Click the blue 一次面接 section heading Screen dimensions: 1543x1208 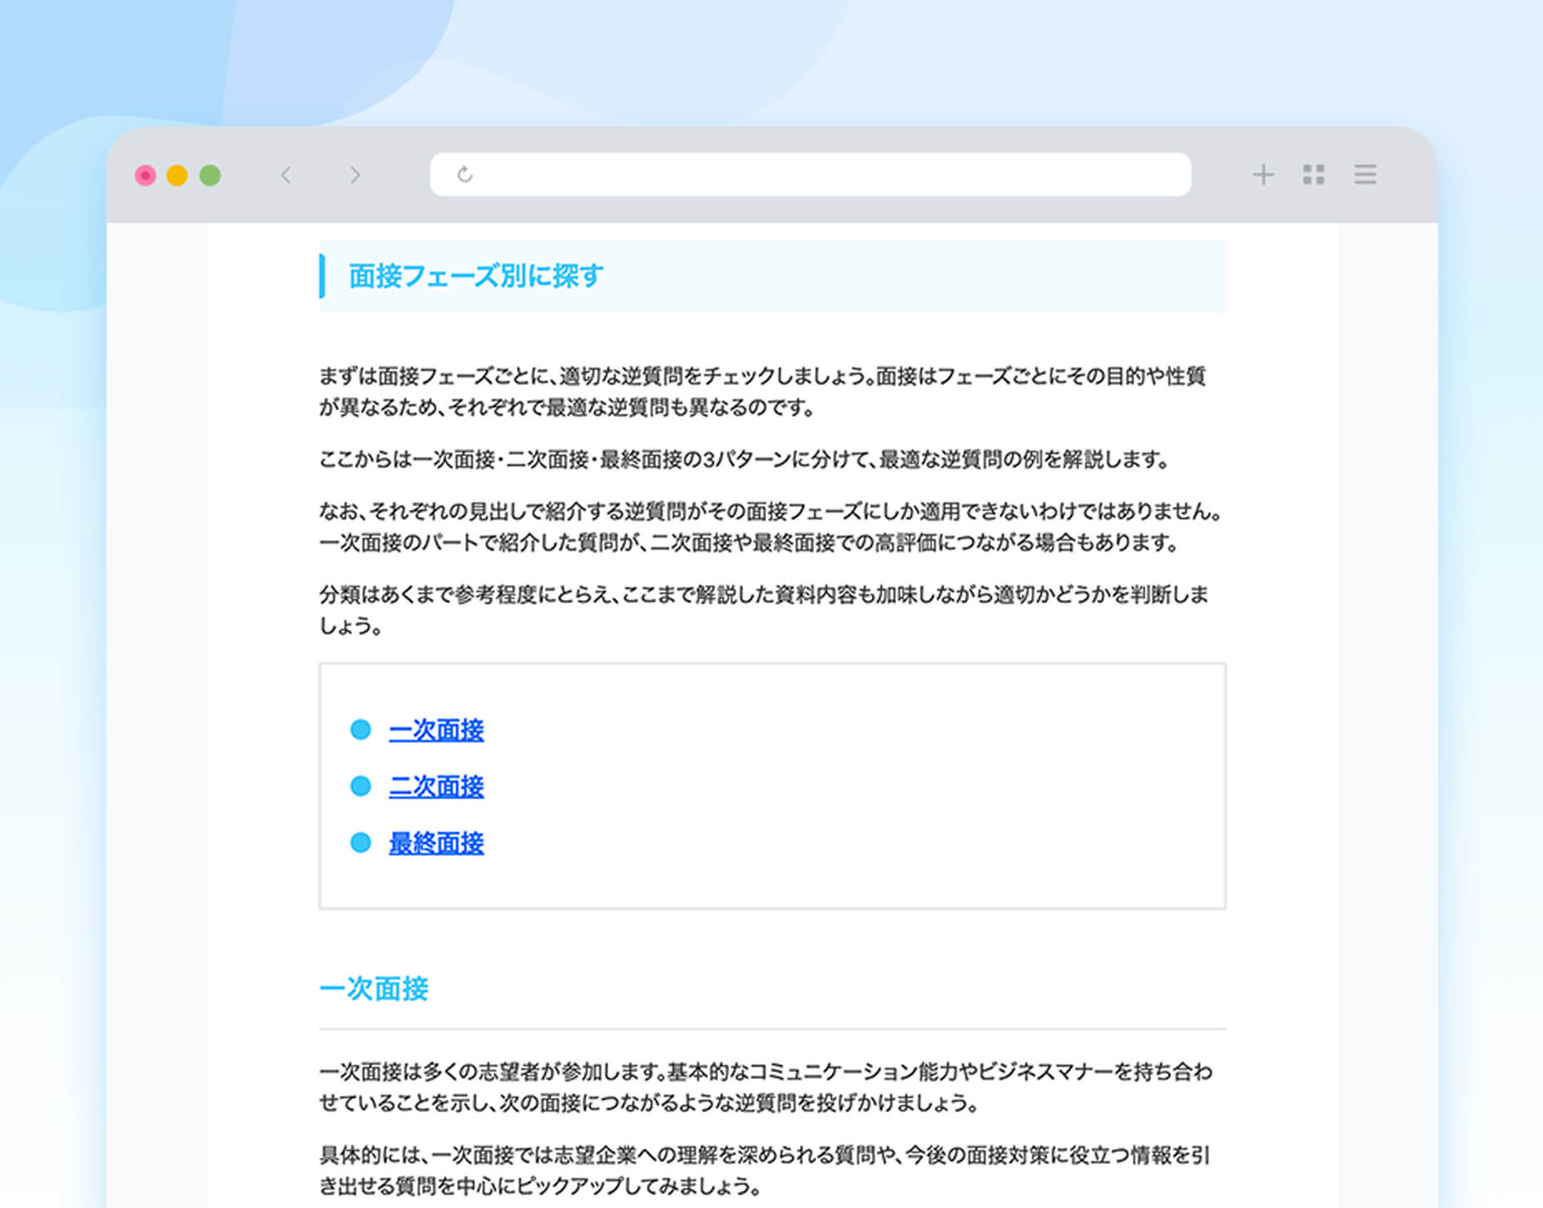pyautogui.click(x=374, y=988)
